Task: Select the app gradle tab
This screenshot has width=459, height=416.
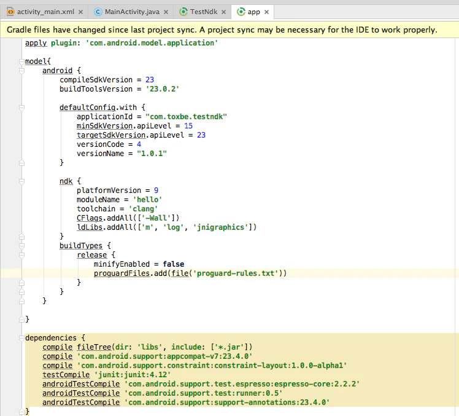Action: [x=253, y=12]
